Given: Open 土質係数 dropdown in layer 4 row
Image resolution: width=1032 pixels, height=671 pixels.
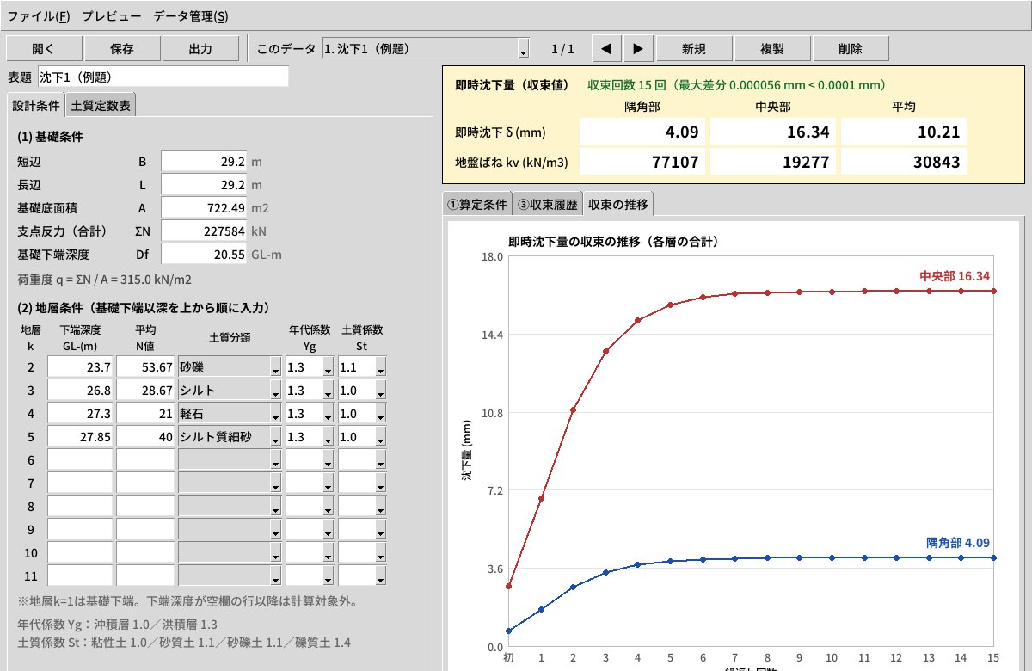Looking at the screenshot, I should (363, 414).
